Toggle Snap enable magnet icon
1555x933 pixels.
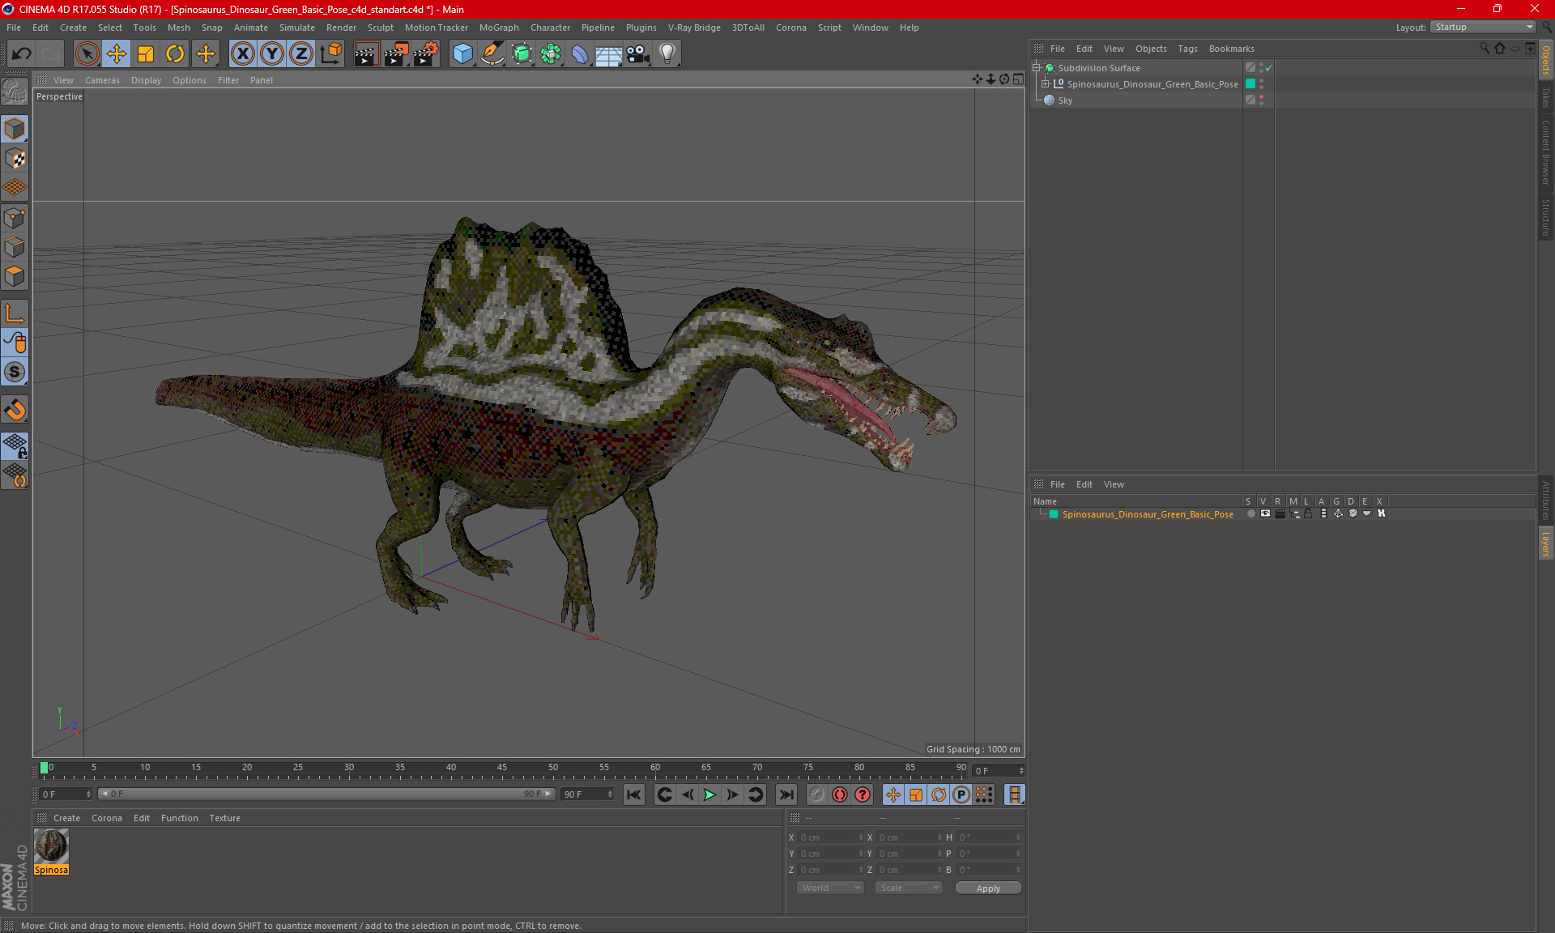click(15, 410)
